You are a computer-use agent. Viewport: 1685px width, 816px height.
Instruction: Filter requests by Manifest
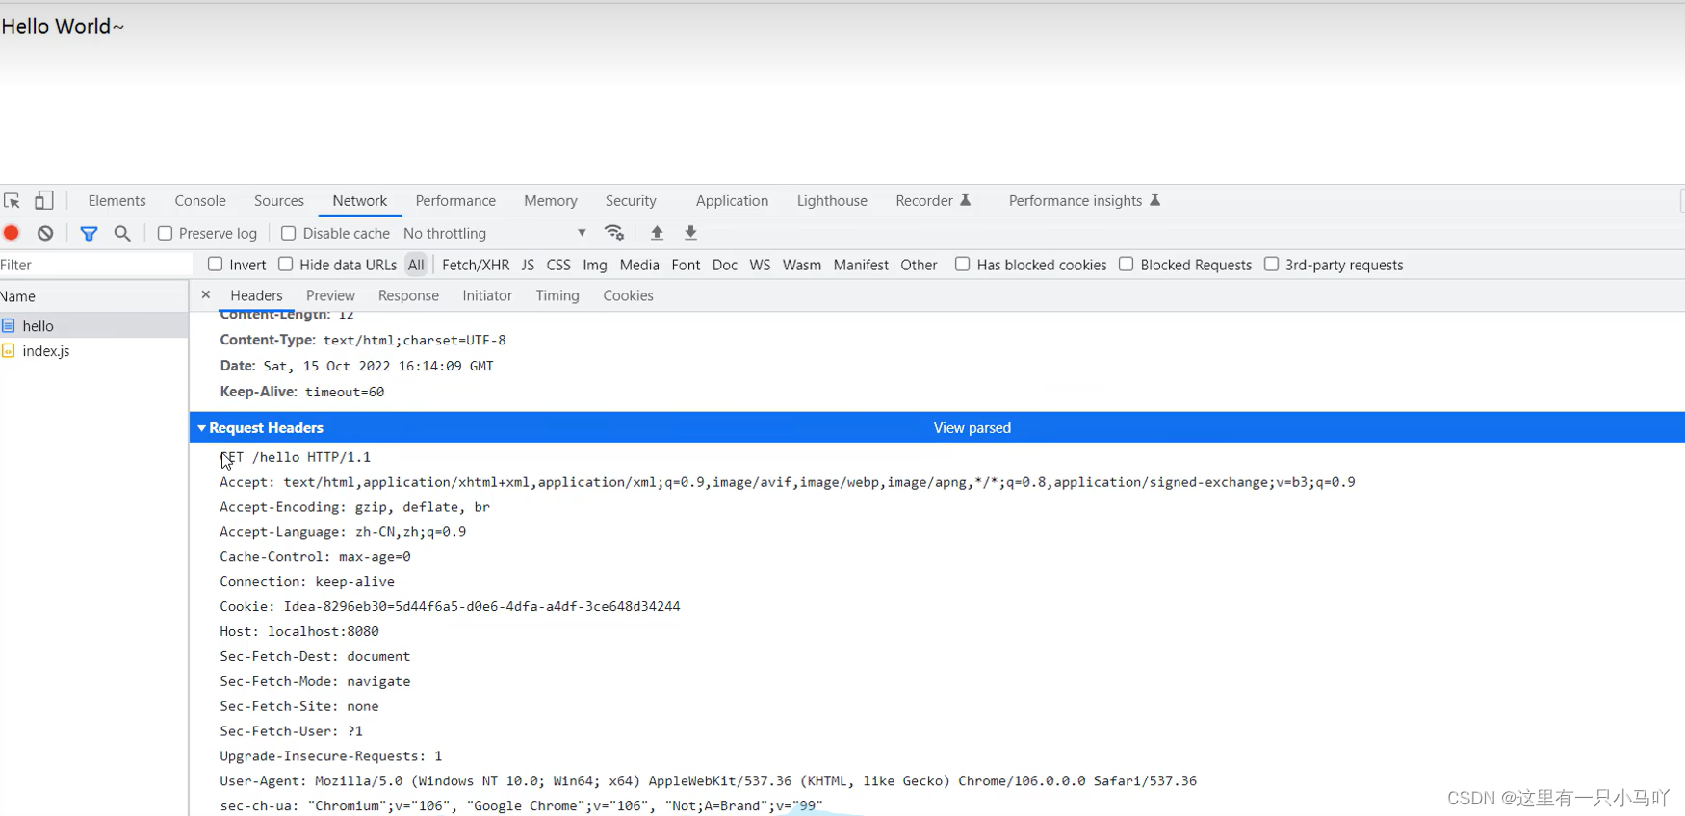[861, 265]
